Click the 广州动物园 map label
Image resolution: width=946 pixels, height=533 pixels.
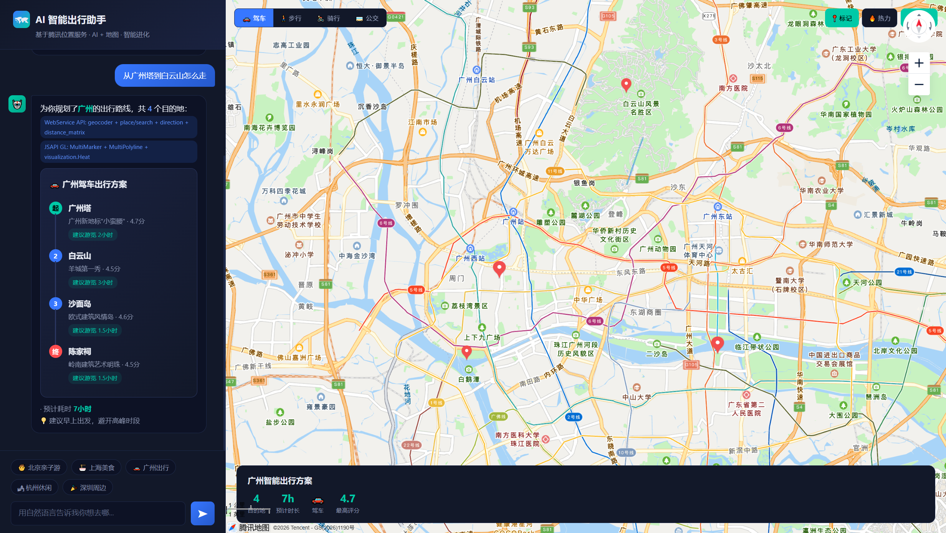[x=658, y=249]
